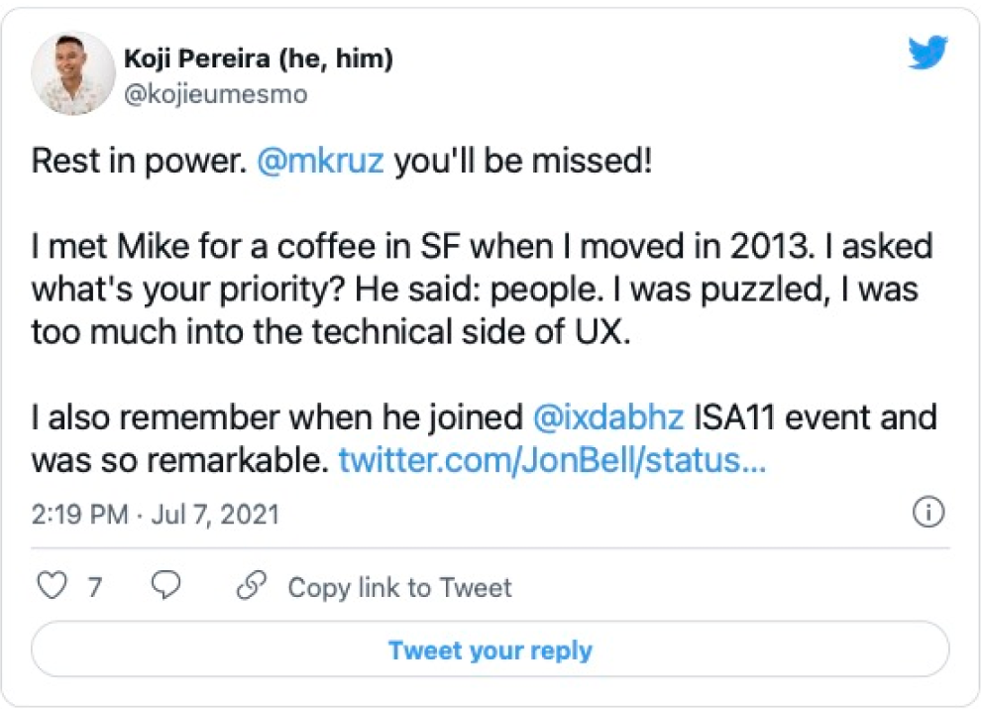Click the reply speech bubble icon

click(166, 587)
